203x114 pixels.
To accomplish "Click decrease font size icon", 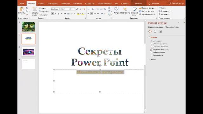I will (x=80, y=9).
